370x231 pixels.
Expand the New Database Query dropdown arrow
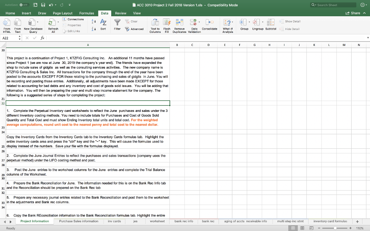38,22
